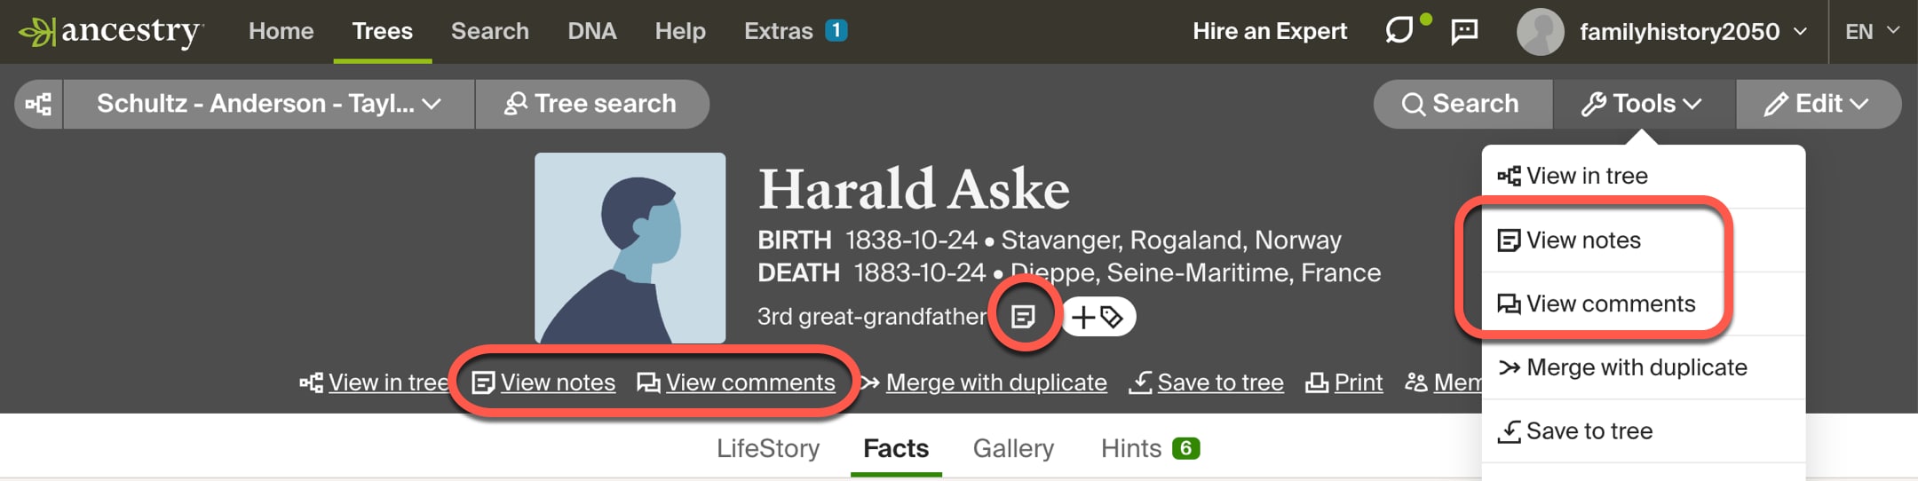
Task: Open the notifications bell icon
Action: click(1400, 31)
